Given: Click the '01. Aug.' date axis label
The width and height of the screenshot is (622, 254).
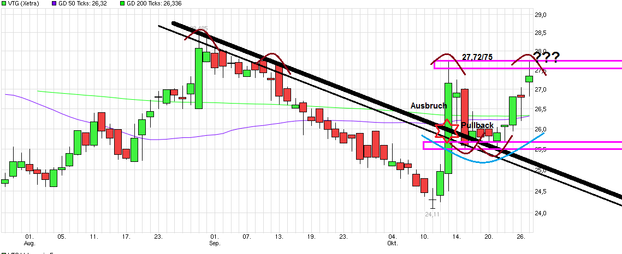Looking at the screenshot, I should [29, 239].
